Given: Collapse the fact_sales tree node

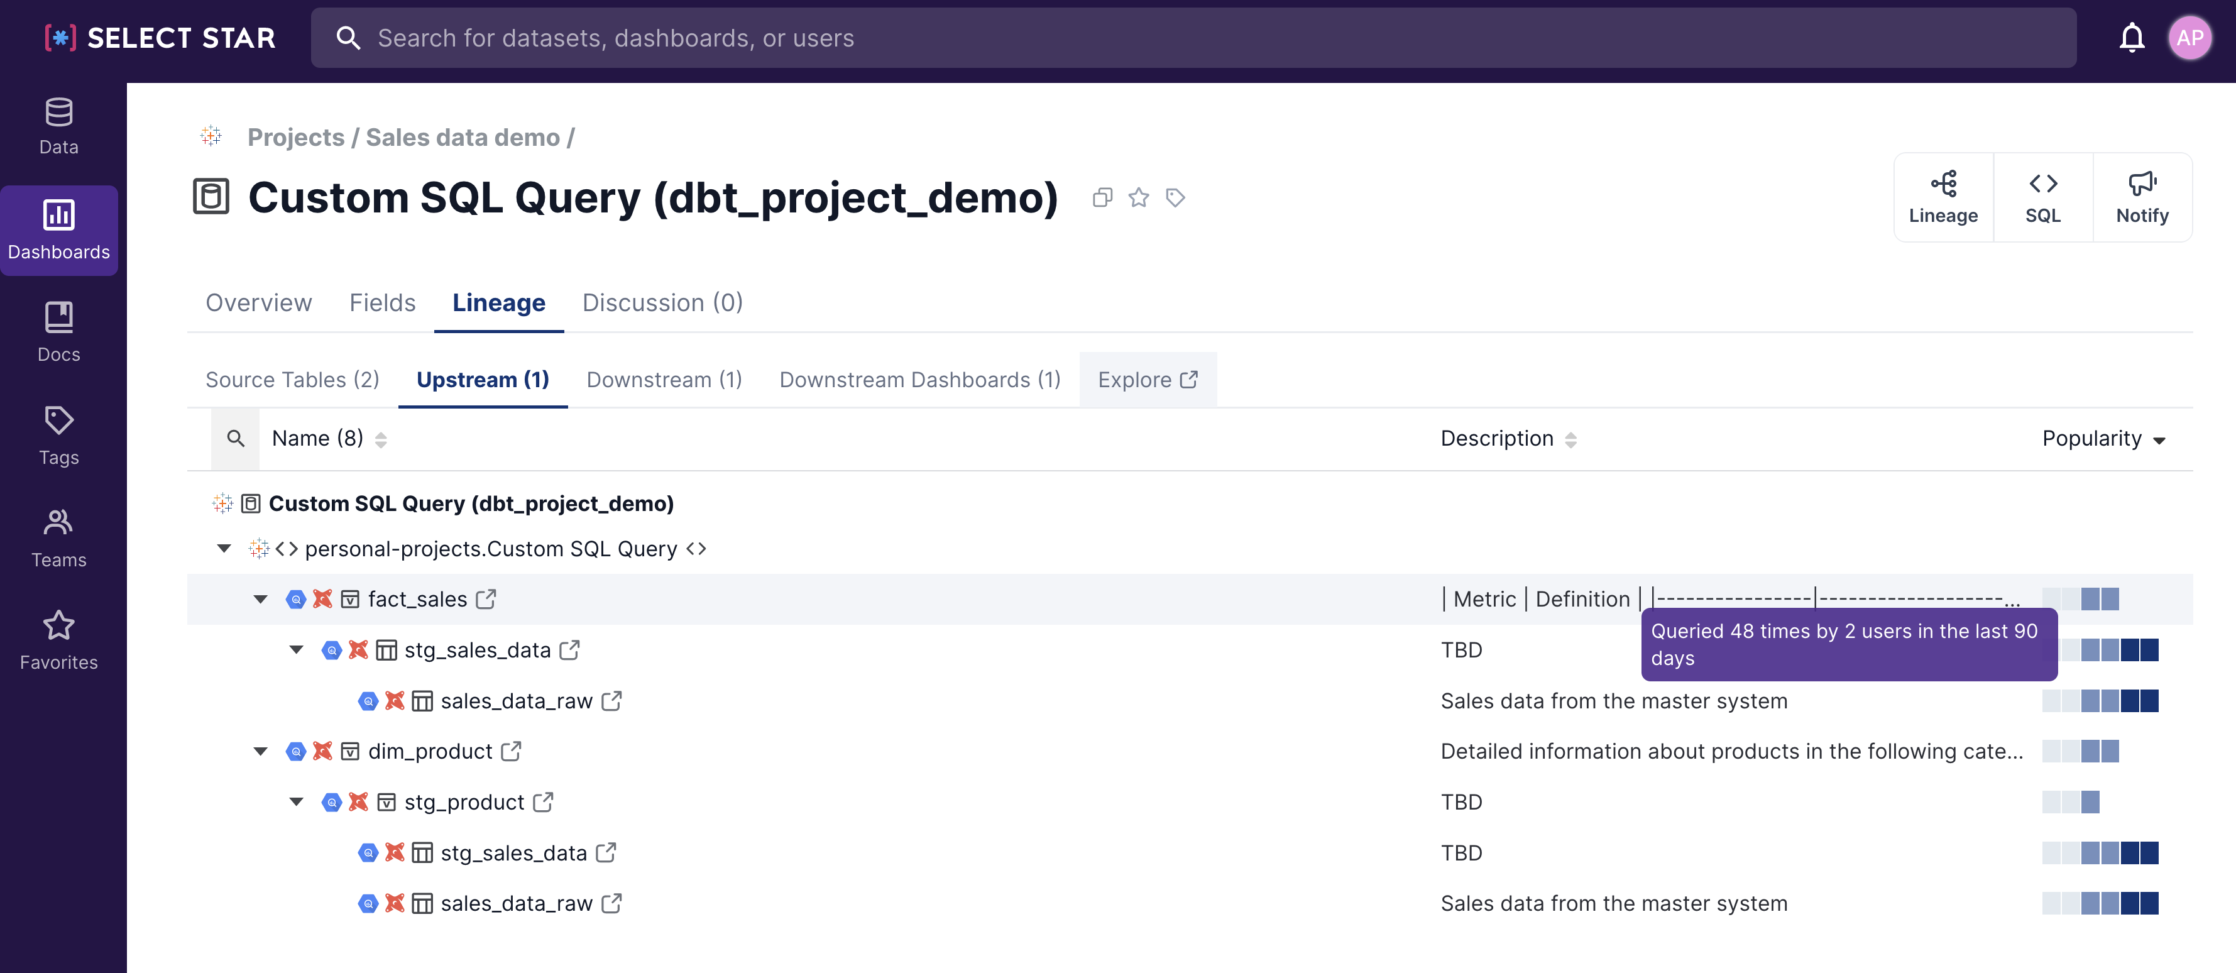Looking at the screenshot, I should point(260,599).
